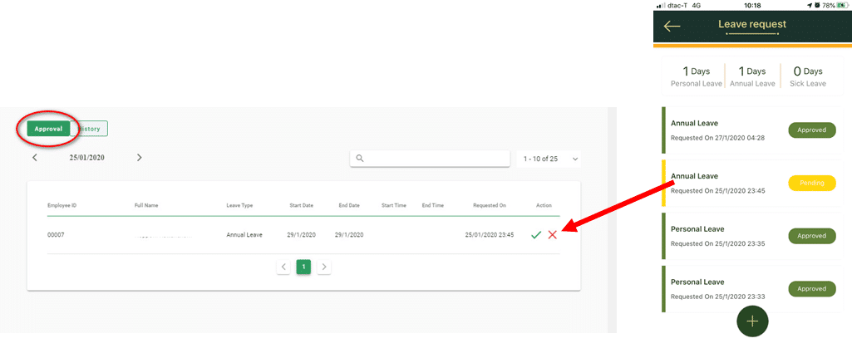Tap the round plus button to add leave

(x=752, y=321)
